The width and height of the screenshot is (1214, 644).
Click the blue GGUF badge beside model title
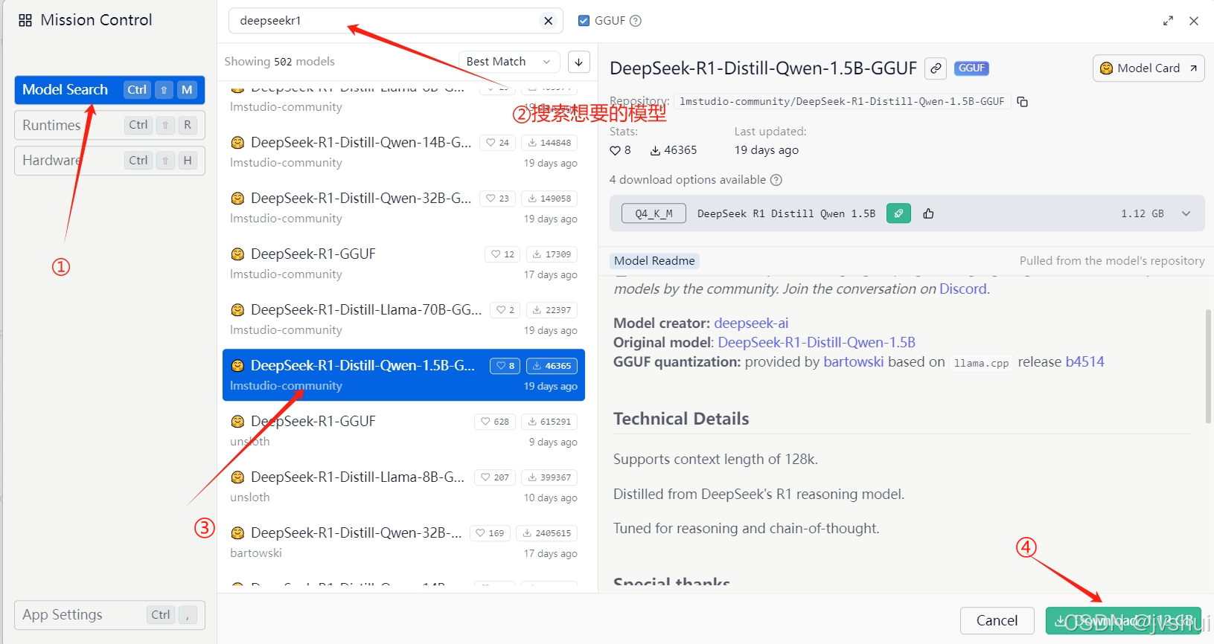971,68
